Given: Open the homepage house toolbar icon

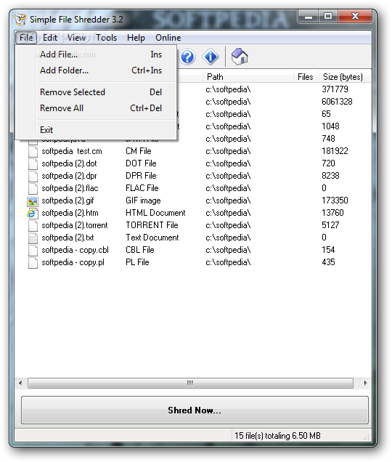Looking at the screenshot, I should 240,57.
